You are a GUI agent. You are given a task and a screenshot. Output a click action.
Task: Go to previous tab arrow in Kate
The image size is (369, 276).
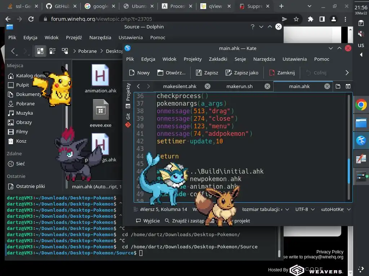[138, 86]
